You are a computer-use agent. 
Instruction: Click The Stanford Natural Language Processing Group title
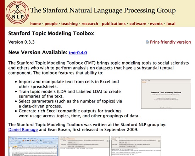pyautogui.click(x=103, y=10)
